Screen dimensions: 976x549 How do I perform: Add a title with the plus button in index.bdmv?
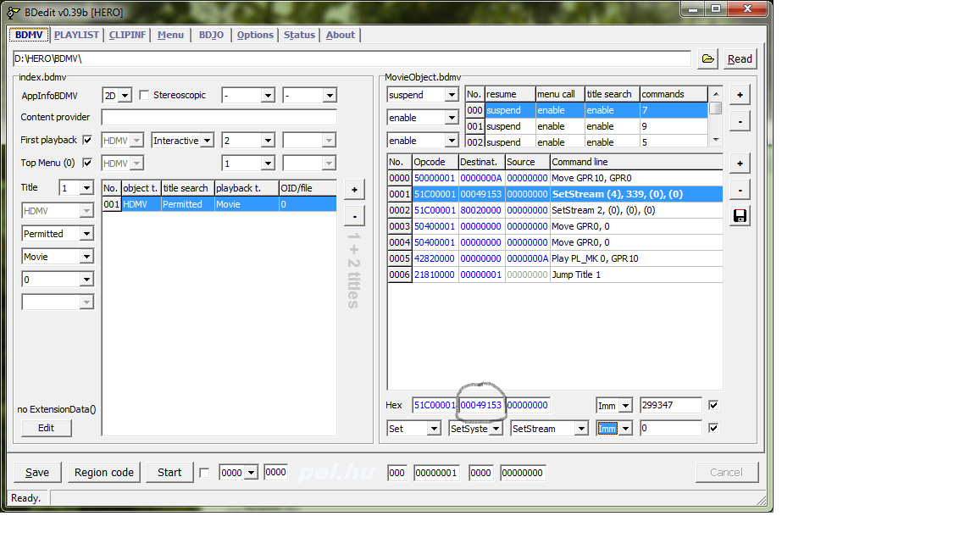pos(354,190)
